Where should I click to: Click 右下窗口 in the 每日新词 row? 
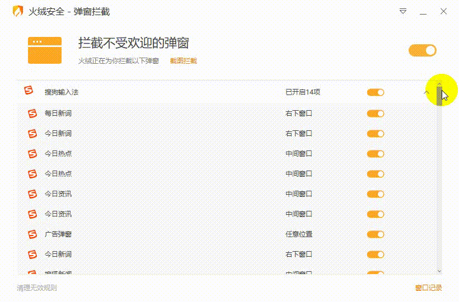pos(299,113)
